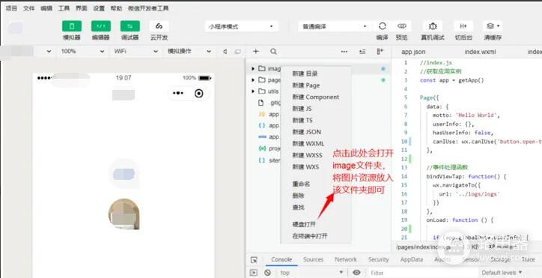This screenshot has width=542, height=278.
Task: Toggle the 编辑器 editor panel button
Action: coord(101,26)
